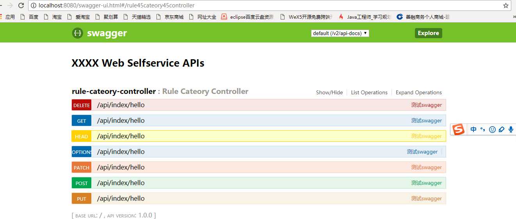516x219 pixels.
Task: Open the 京东商城 bookmark
Action: coord(170,17)
